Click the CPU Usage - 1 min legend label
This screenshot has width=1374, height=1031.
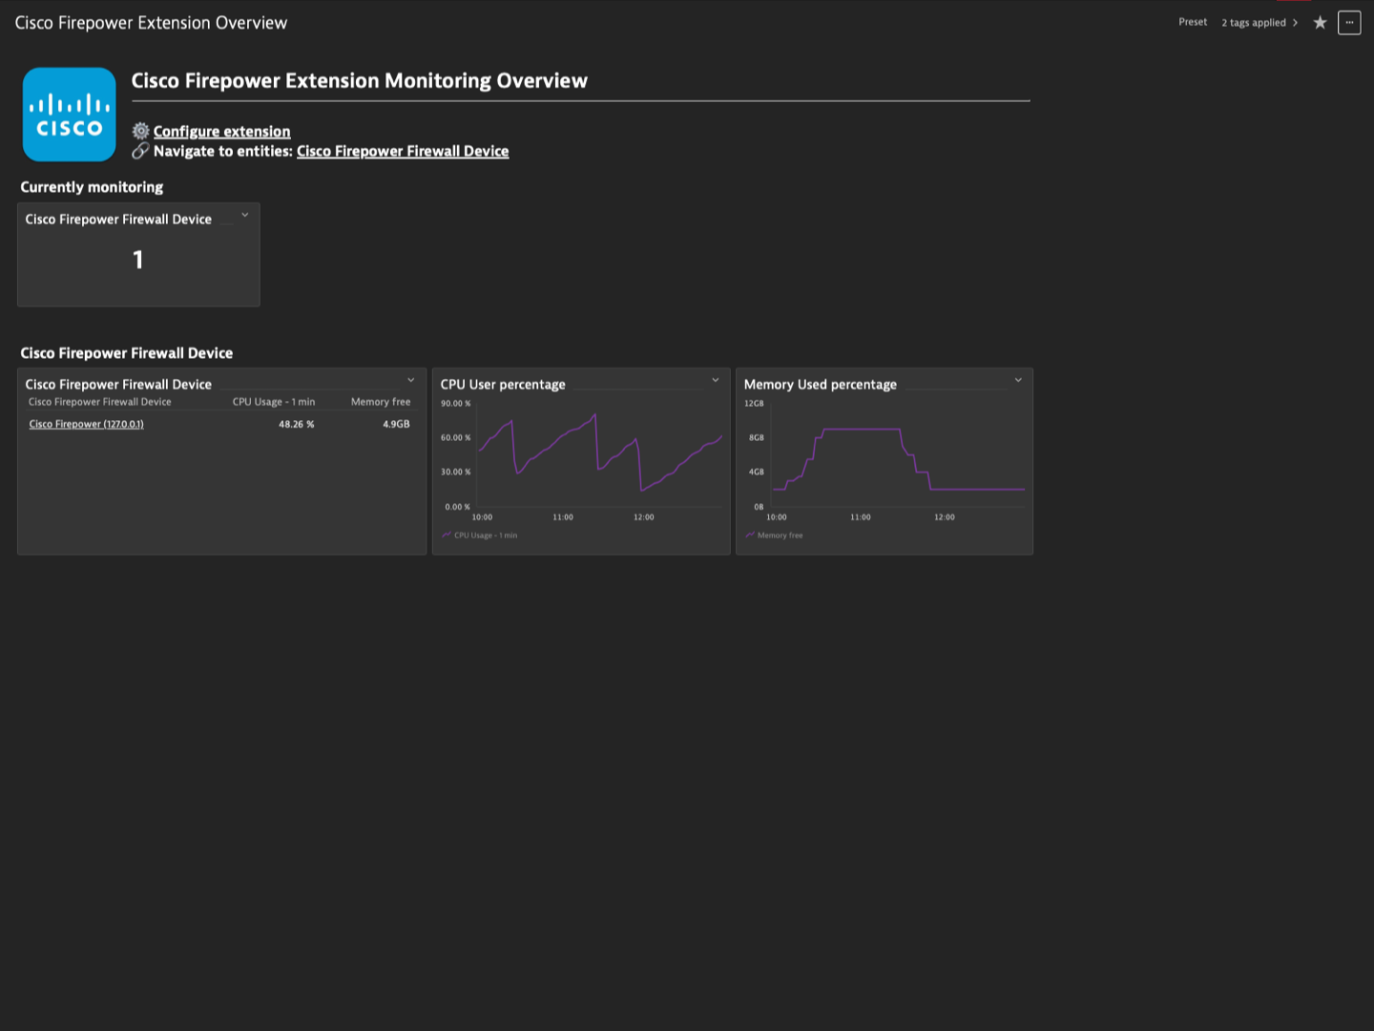[x=486, y=536]
